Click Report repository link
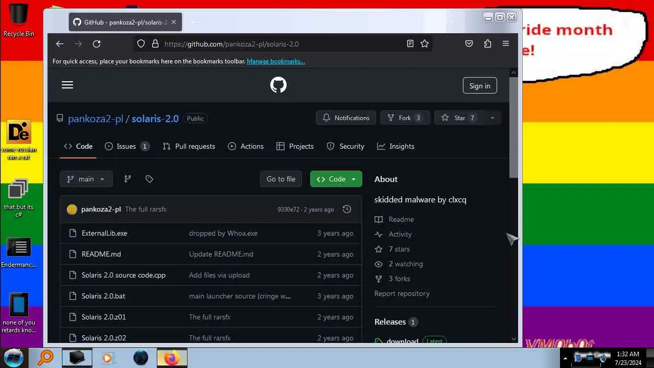 tap(402, 293)
